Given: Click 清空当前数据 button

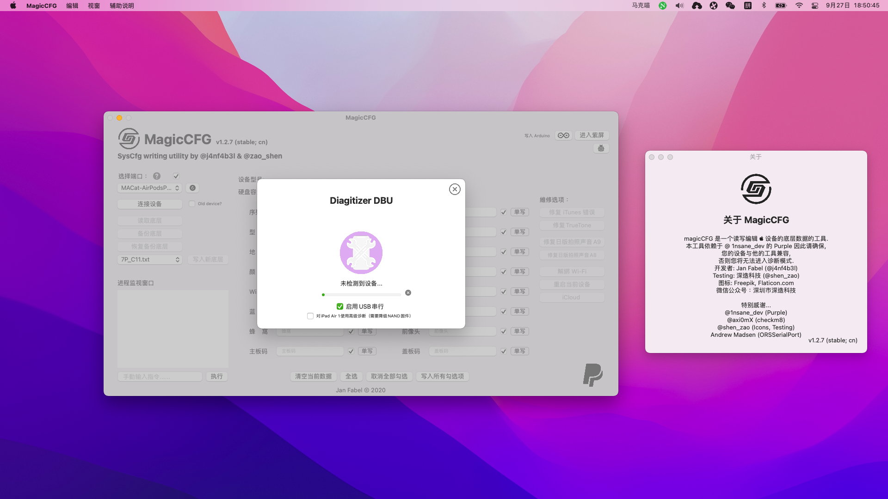Looking at the screenshot, I should (314, 377).
